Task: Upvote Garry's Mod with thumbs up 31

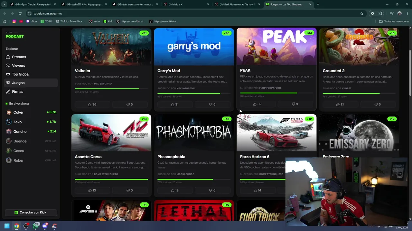Action: pos(175,104)
